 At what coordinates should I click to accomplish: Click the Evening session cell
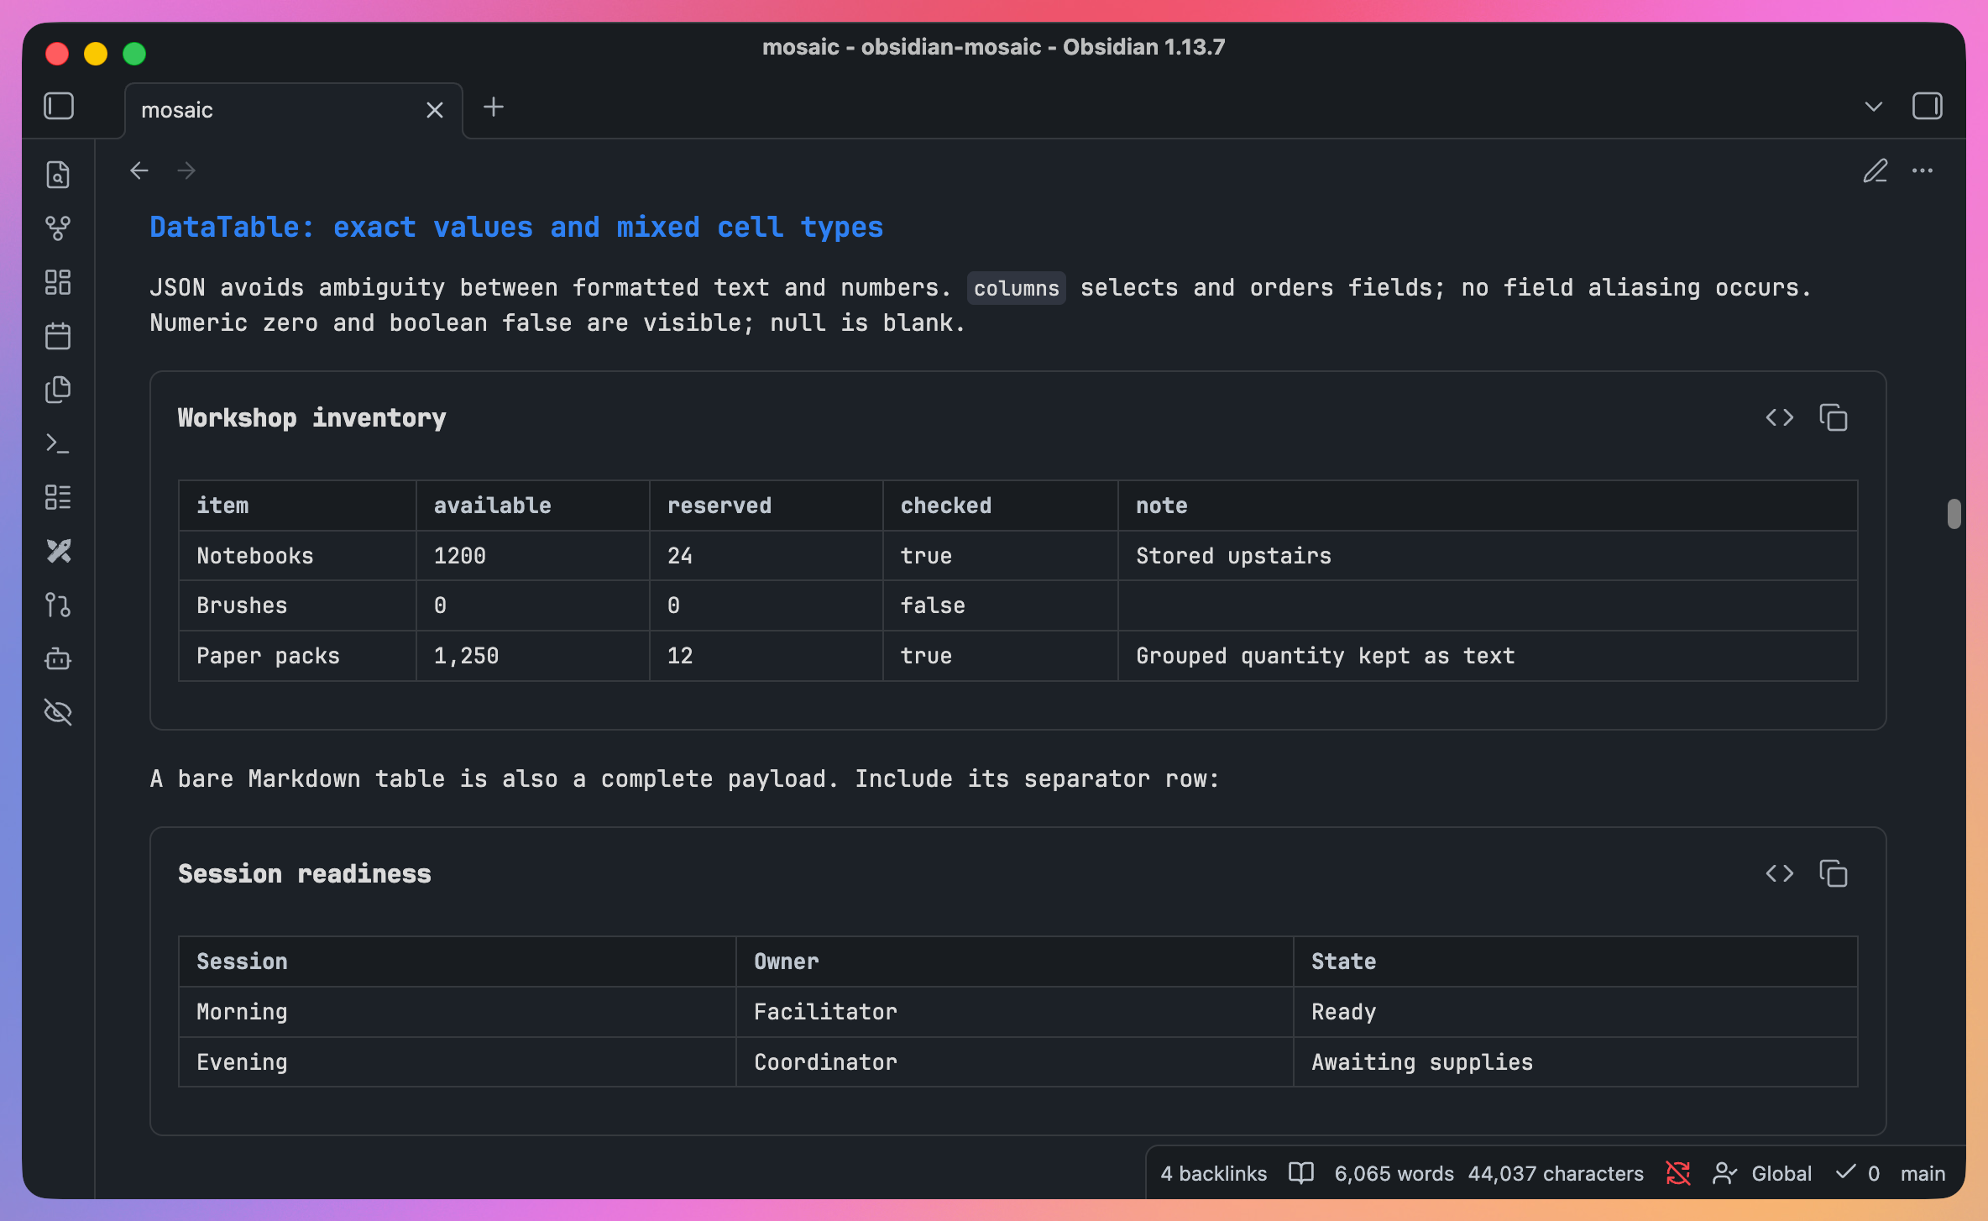point(457,1062)
